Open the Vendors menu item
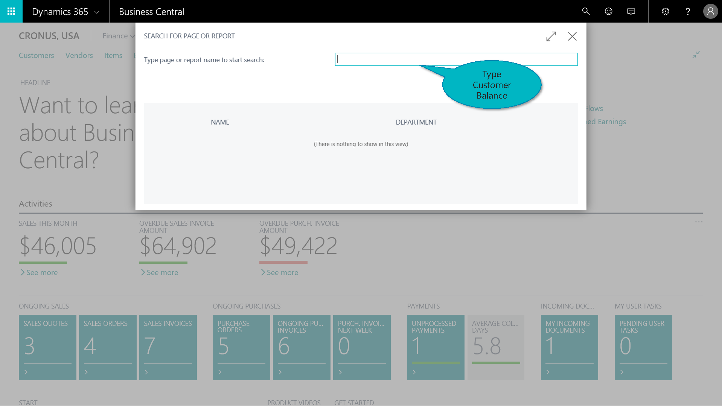Screen dimensions: 722x406 click(79, 55)
